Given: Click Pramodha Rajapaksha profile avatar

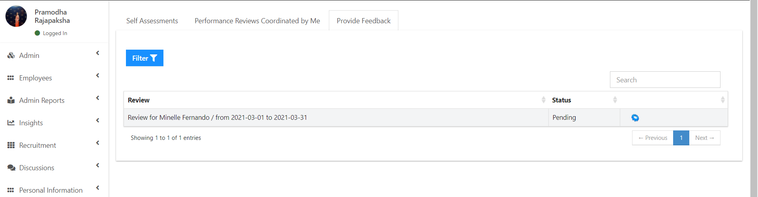Looking at the screenshot, I should point(16,16).
